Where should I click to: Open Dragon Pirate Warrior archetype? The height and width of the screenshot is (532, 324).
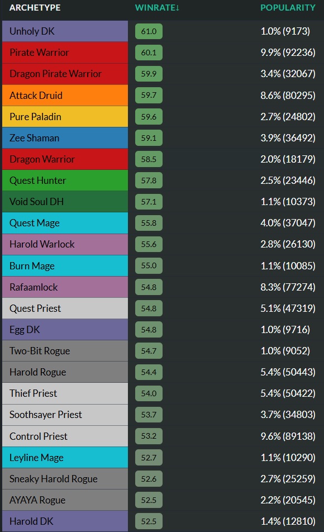point(65,74)
